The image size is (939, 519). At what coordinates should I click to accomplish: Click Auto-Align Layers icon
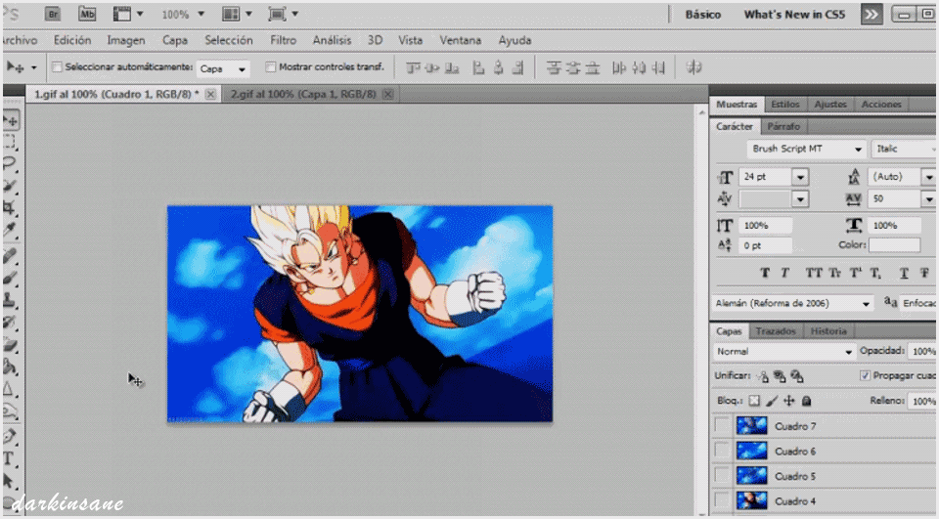click(694, 67)
